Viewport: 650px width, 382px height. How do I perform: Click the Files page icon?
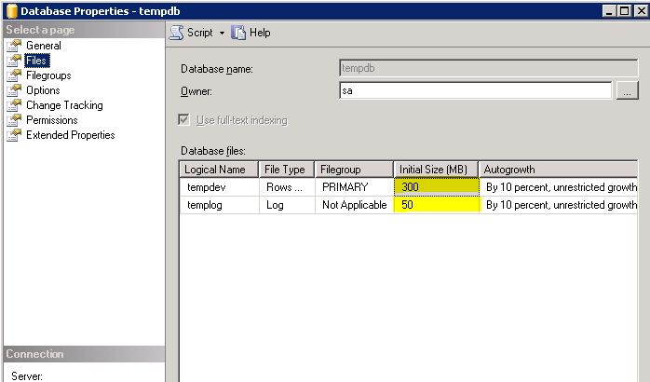tap(14, 61)
